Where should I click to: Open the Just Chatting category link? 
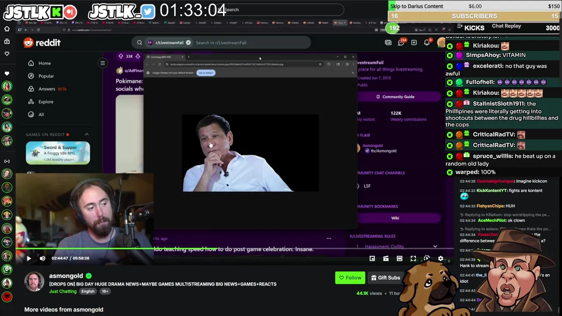point(63,291)
